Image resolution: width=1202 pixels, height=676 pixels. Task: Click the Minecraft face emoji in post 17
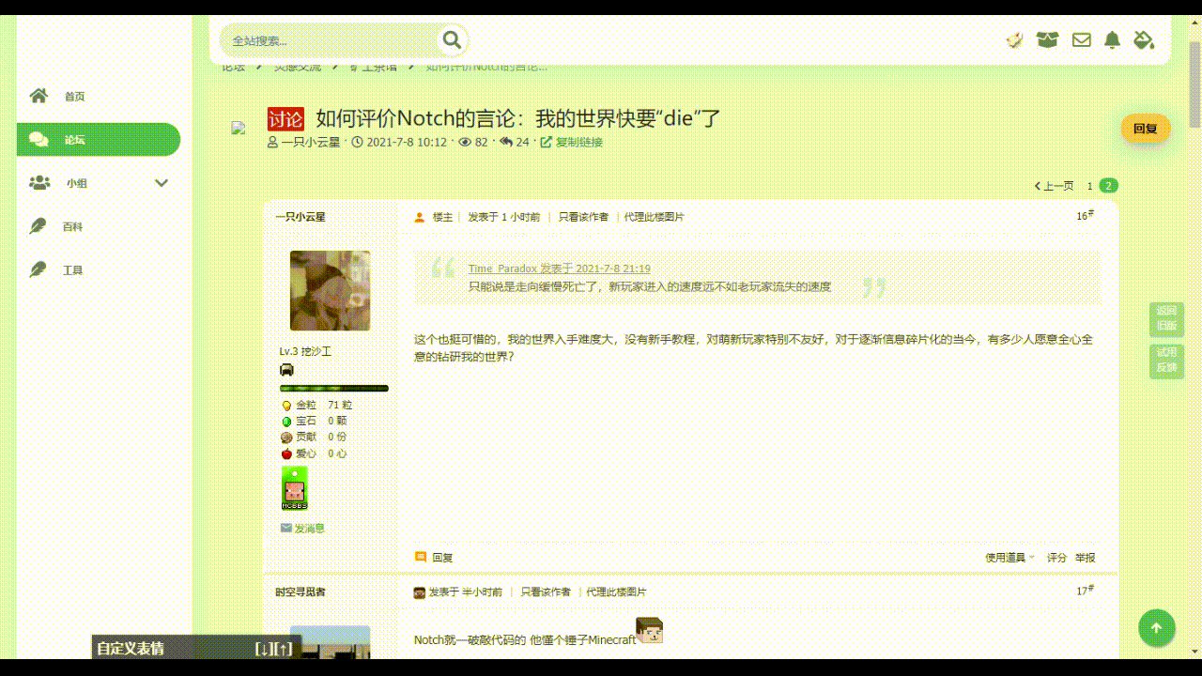coord(650,631)
